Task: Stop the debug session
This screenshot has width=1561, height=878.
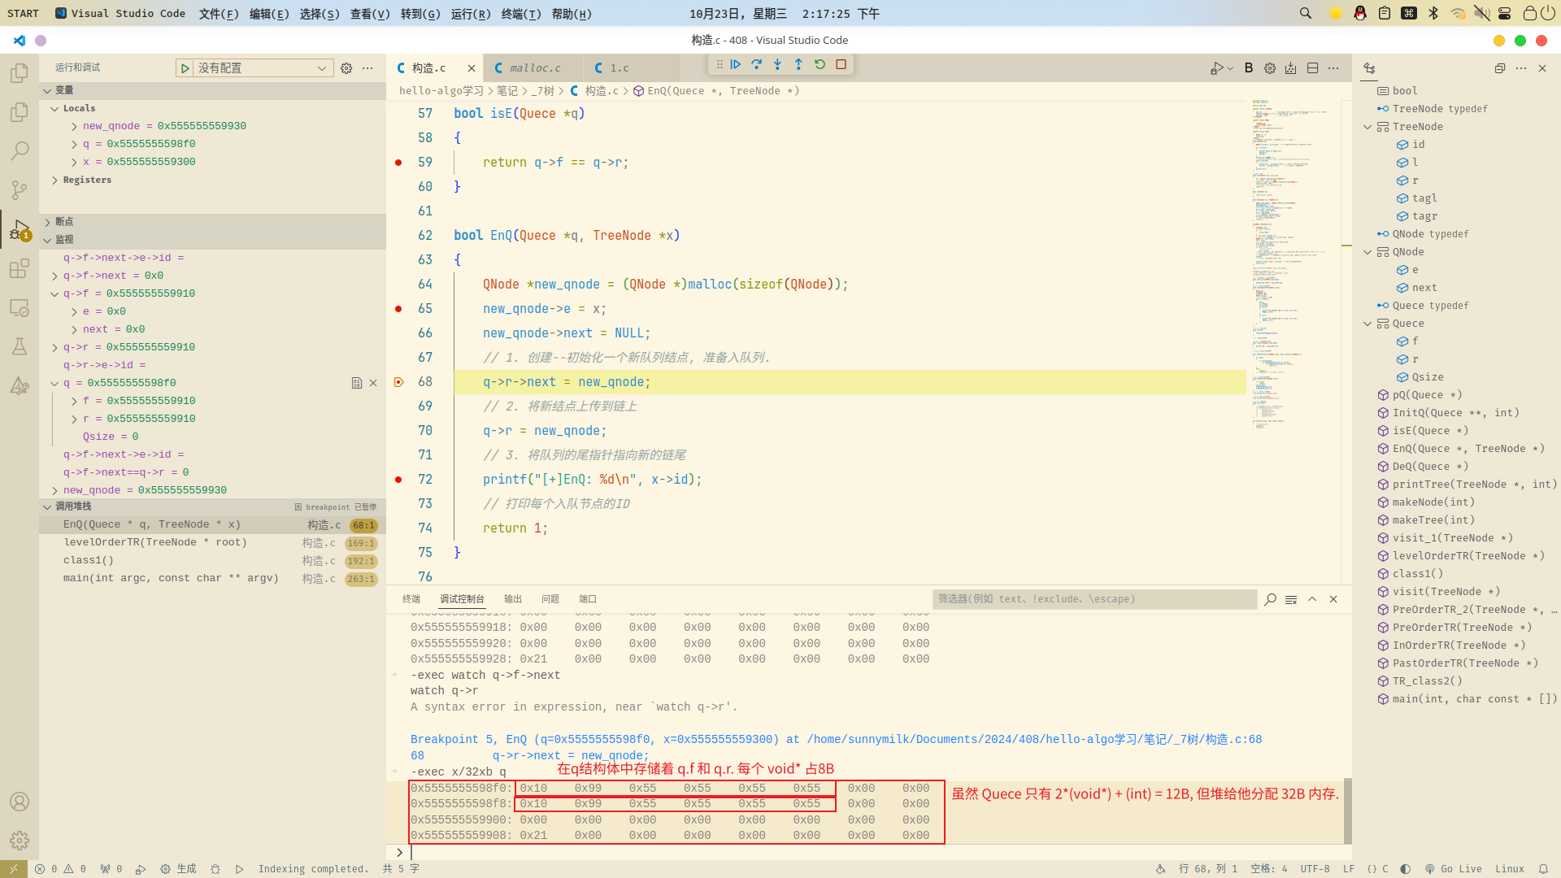Action: pos(841,64)
